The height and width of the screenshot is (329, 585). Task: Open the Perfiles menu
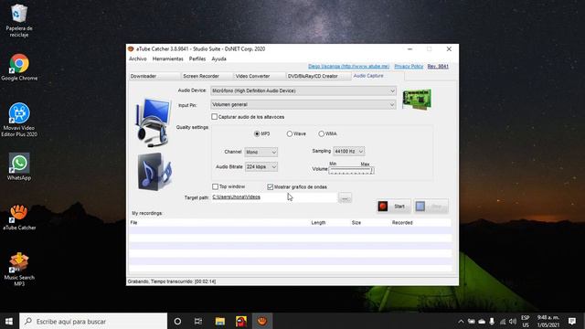(x=197, y=58)
